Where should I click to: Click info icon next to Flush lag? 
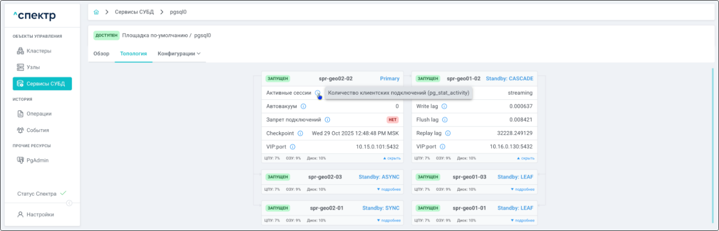(445, 120)
